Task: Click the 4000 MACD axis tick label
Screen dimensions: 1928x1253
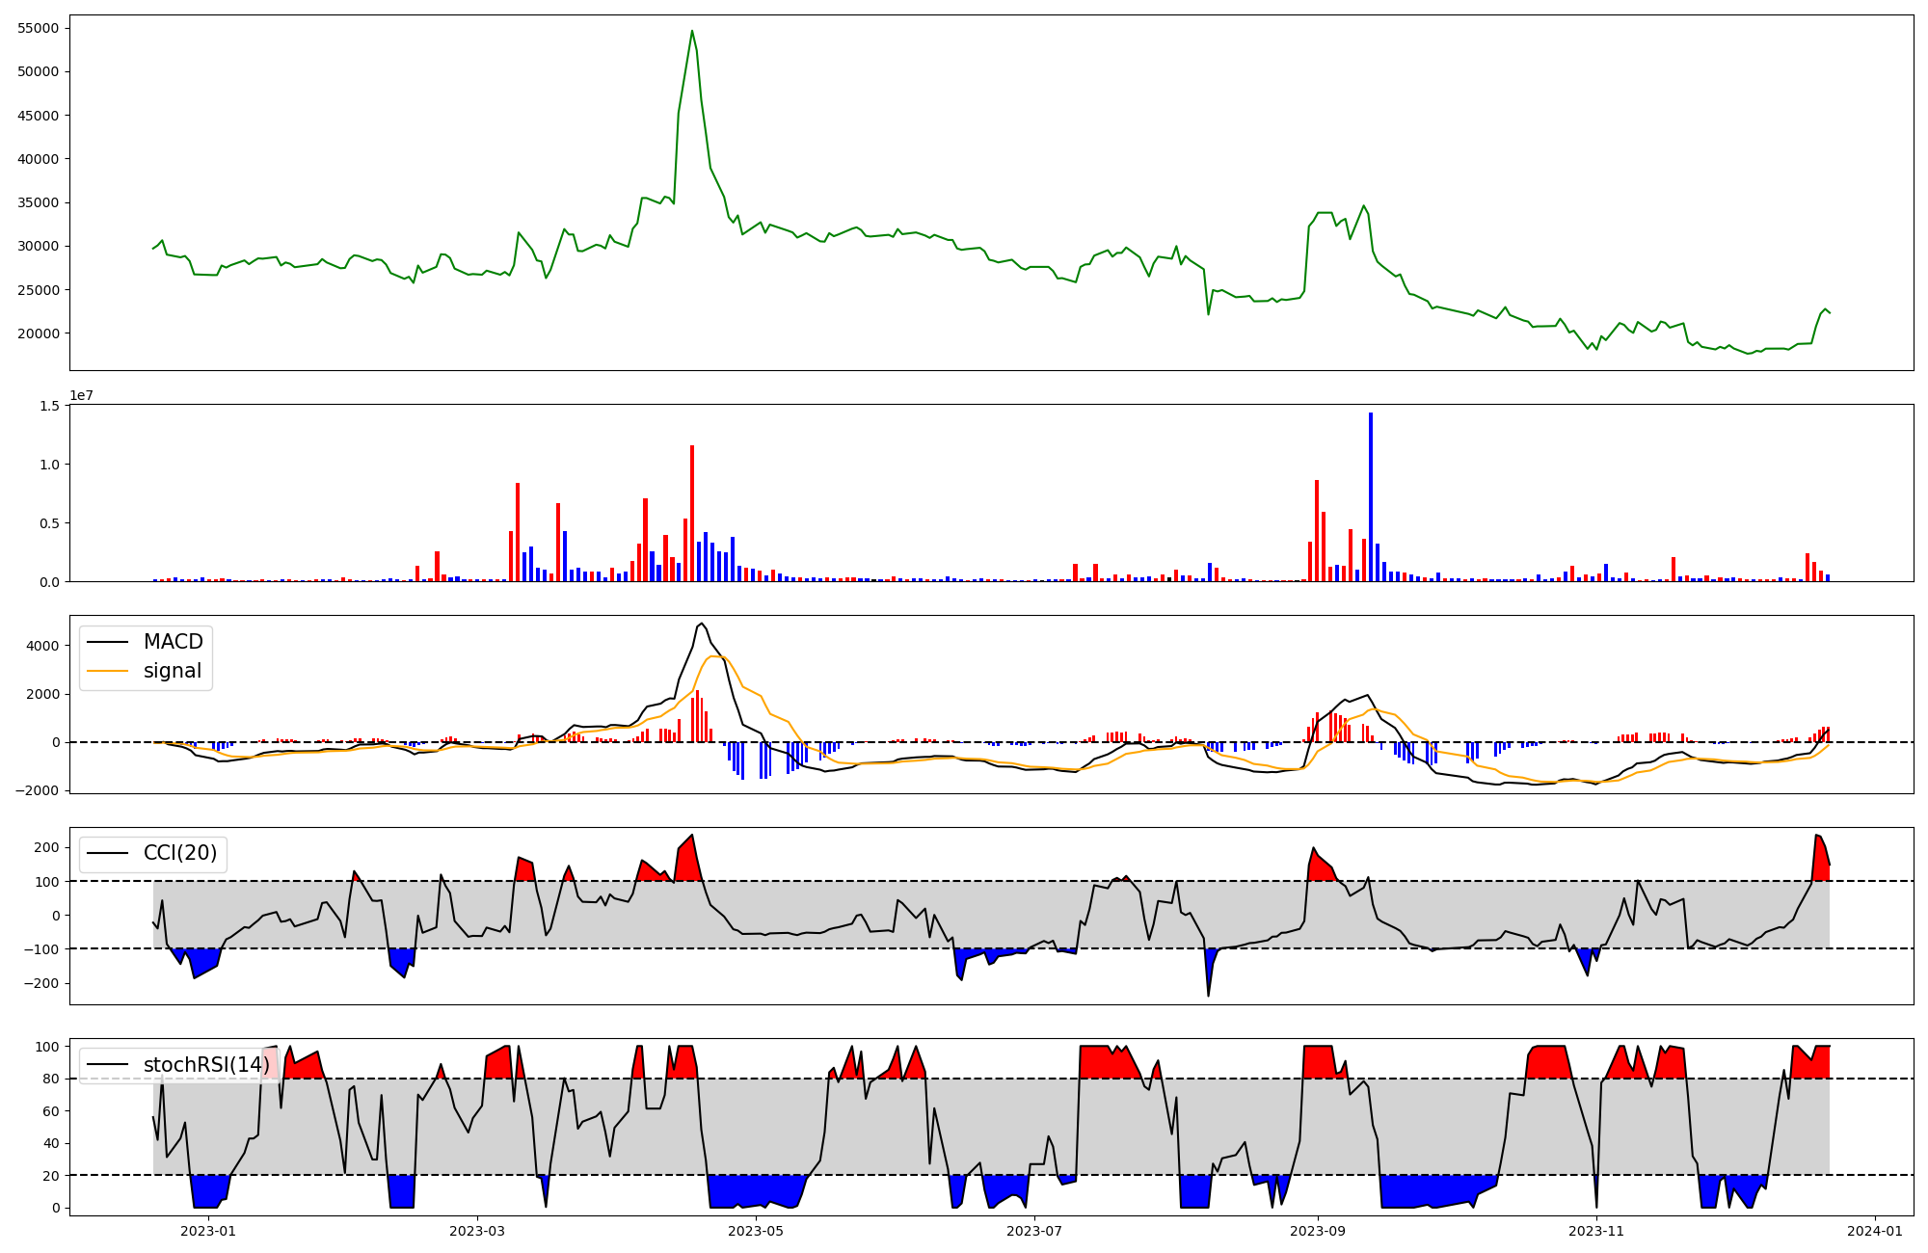Action: point(44,646)
